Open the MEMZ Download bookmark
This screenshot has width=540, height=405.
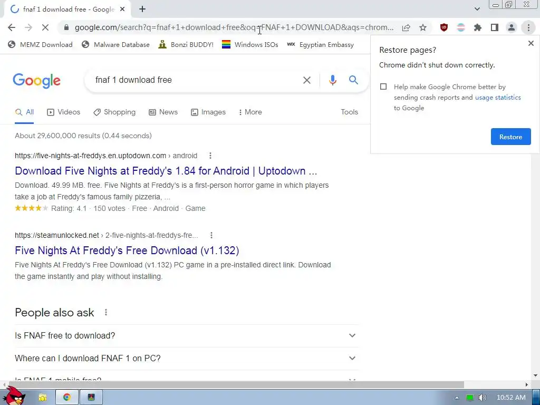(x=40, y=44)
